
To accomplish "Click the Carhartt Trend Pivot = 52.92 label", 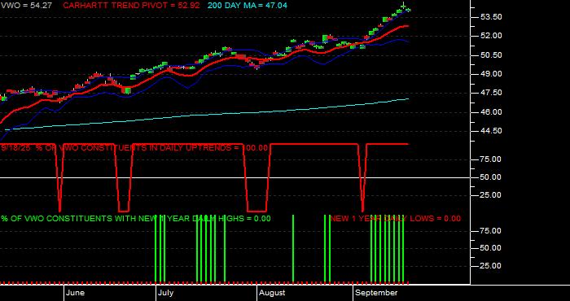I will click(x=131, y=6).
